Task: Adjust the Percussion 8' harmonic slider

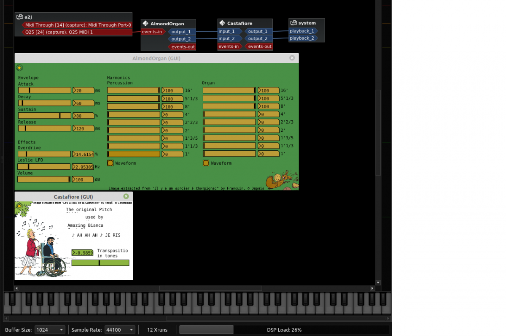Action: coord(134,106)
